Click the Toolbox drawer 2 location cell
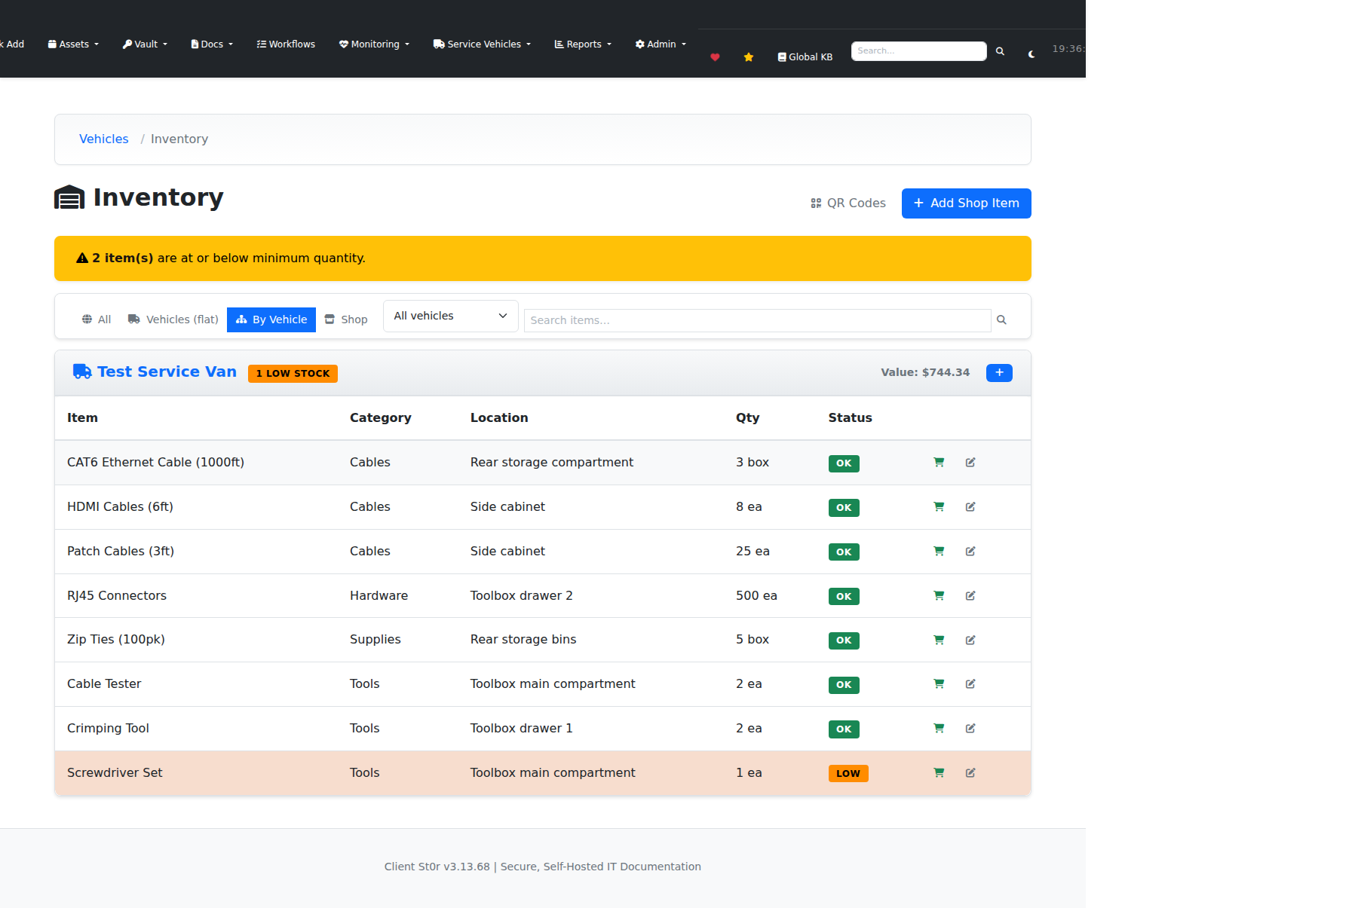Viewport: 1361px width, 908px height. (521, 596)
